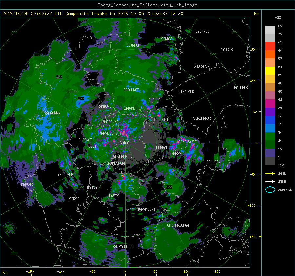Click the SIRSI city label

(x=74, y=199)
